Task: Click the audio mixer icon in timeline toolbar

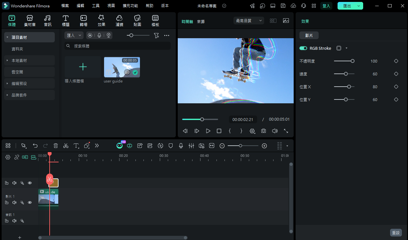Action: (191, 146)
